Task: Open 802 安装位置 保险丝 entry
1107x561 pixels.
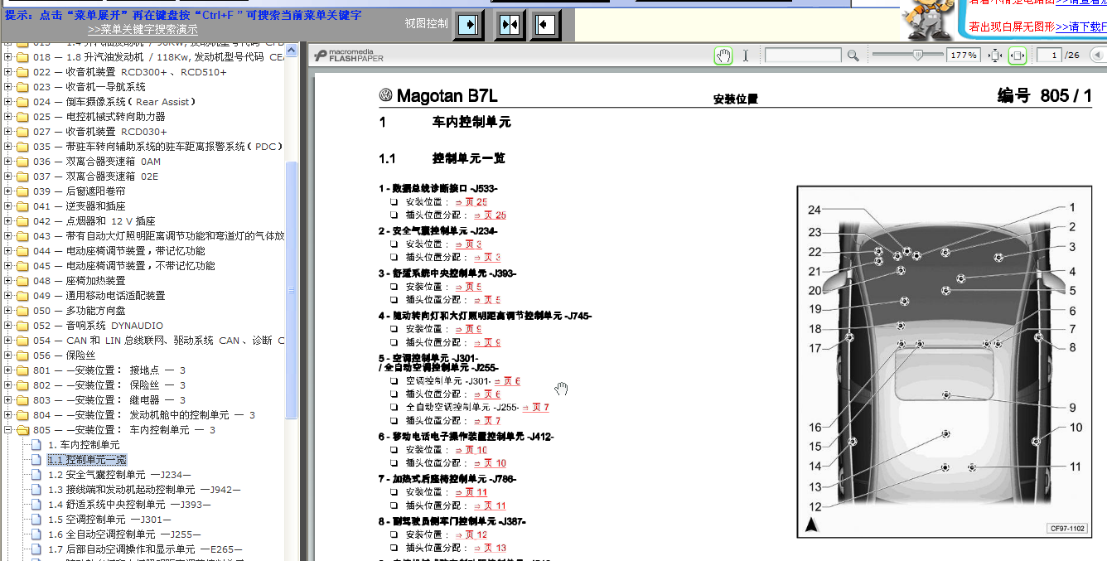Action: (109, 385)
